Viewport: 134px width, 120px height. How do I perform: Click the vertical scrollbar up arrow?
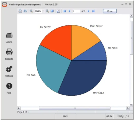tap(131, 16)
